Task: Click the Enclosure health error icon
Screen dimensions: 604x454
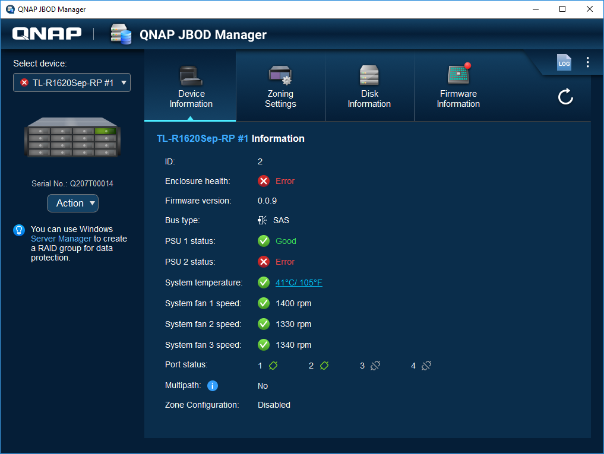Action: 264,181
